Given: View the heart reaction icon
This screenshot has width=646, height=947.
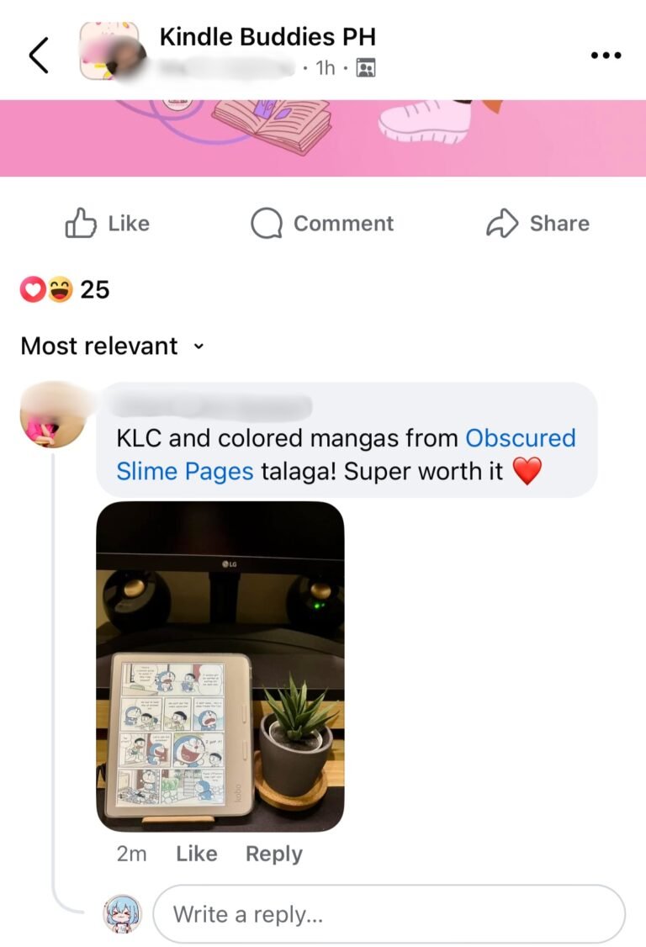Looking at the screenshot, I should click(33, 289).
